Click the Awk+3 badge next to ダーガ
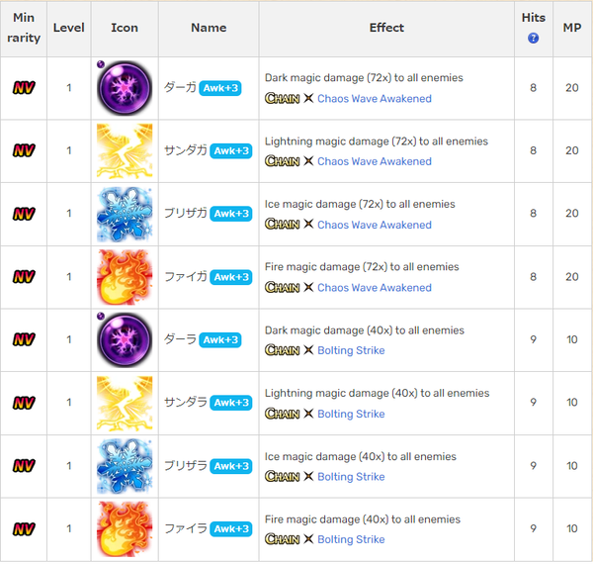 click(x=220, y=88)
